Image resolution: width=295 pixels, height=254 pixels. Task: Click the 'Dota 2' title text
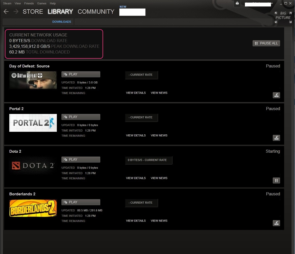click(x=15, y=151)
